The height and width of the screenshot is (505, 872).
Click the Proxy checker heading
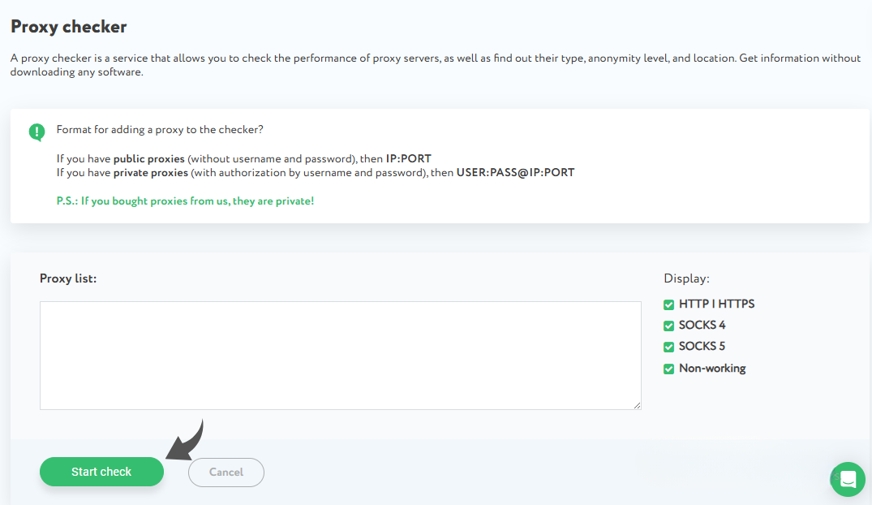tap(69, 27)
